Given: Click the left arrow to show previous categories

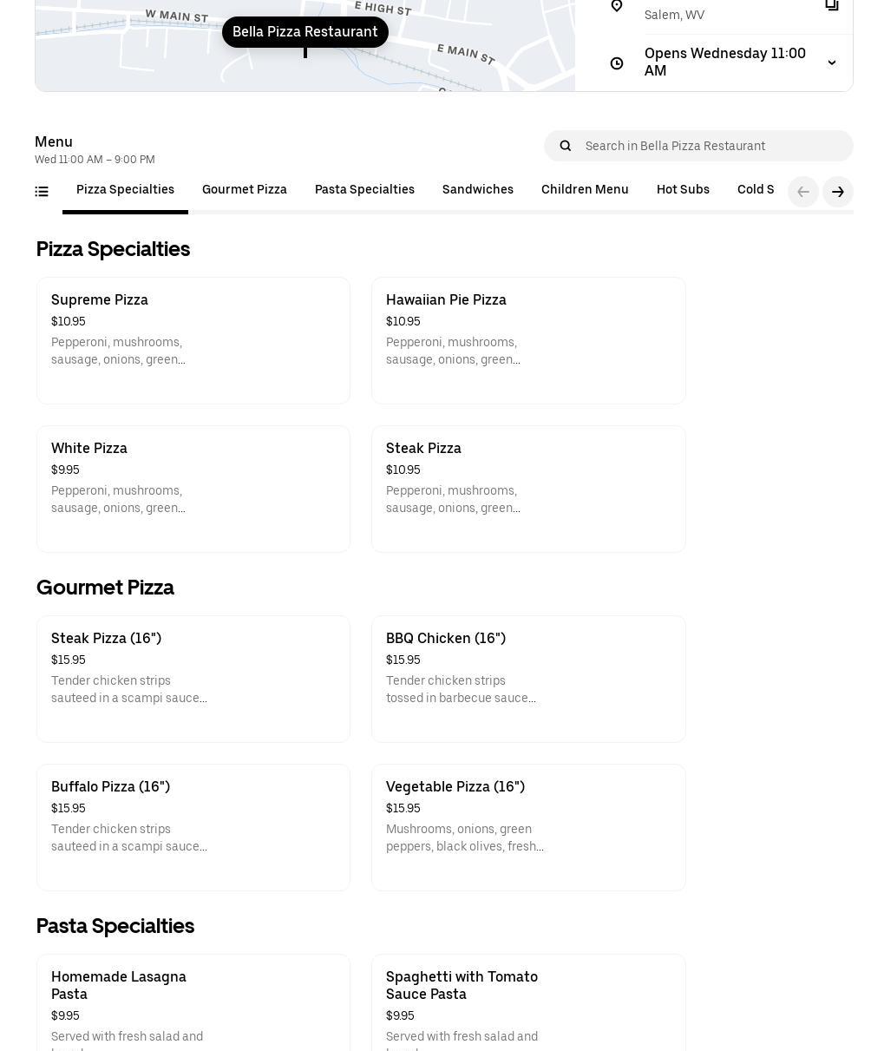Looking at the screenshot, I should point(803,192).
